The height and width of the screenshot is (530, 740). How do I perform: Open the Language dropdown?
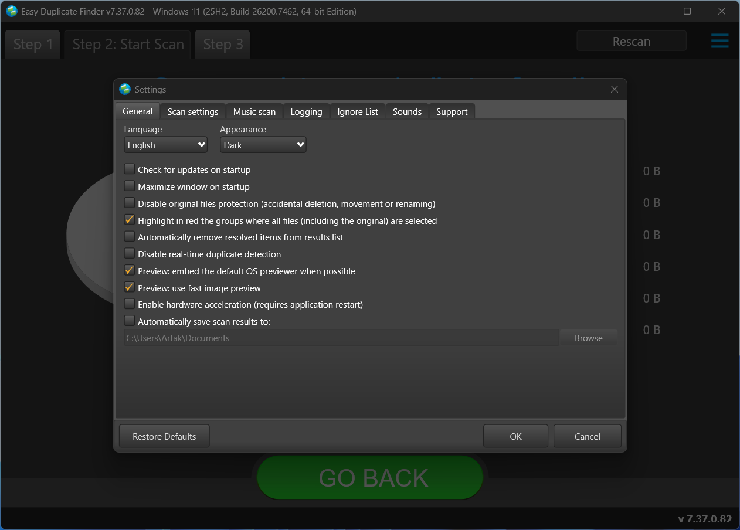point(166,145)
